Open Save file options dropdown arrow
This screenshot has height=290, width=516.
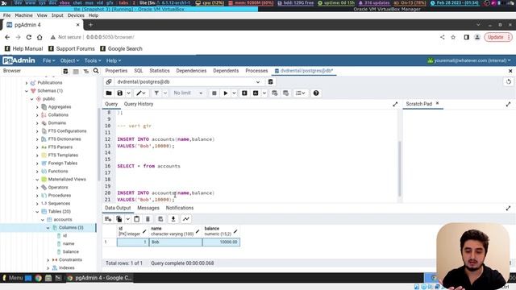point(129,93)
